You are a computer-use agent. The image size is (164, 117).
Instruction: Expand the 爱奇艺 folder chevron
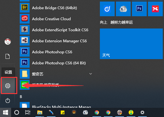click(x=91, y=74)
